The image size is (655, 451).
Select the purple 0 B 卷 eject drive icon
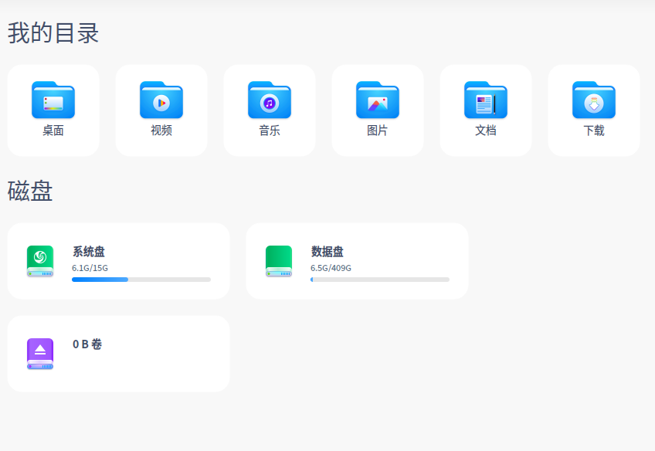[x=40, y=354]
